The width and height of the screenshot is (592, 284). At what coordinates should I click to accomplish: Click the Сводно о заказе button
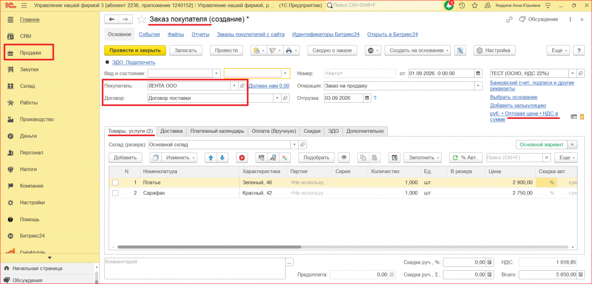(x=332, y=50)
